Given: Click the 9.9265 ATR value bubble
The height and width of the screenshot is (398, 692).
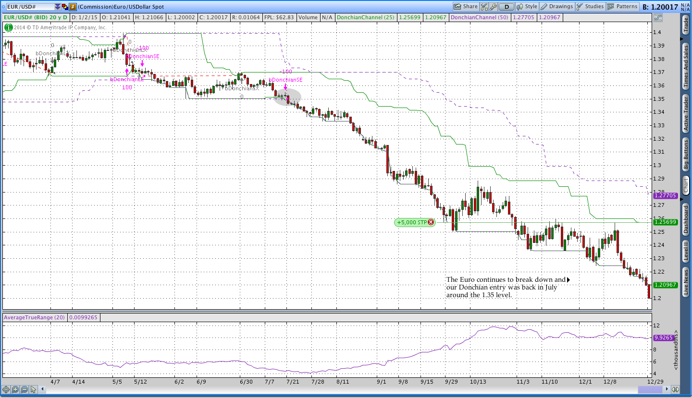Looking at the screenshot, I should [664, 338].
